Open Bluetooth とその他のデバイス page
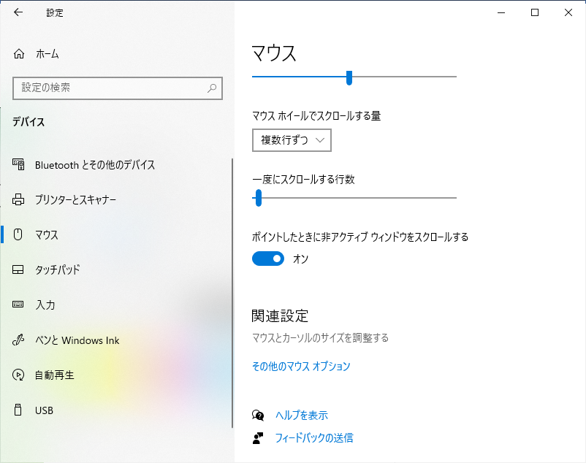This screenshot has height=463, width=586. tap(95, 165)
